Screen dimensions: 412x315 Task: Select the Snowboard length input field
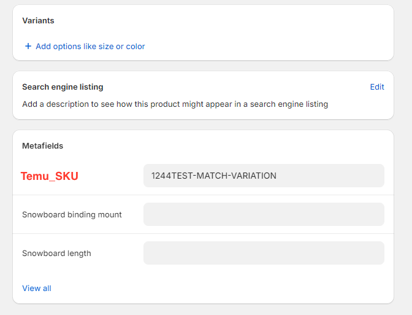264,253
